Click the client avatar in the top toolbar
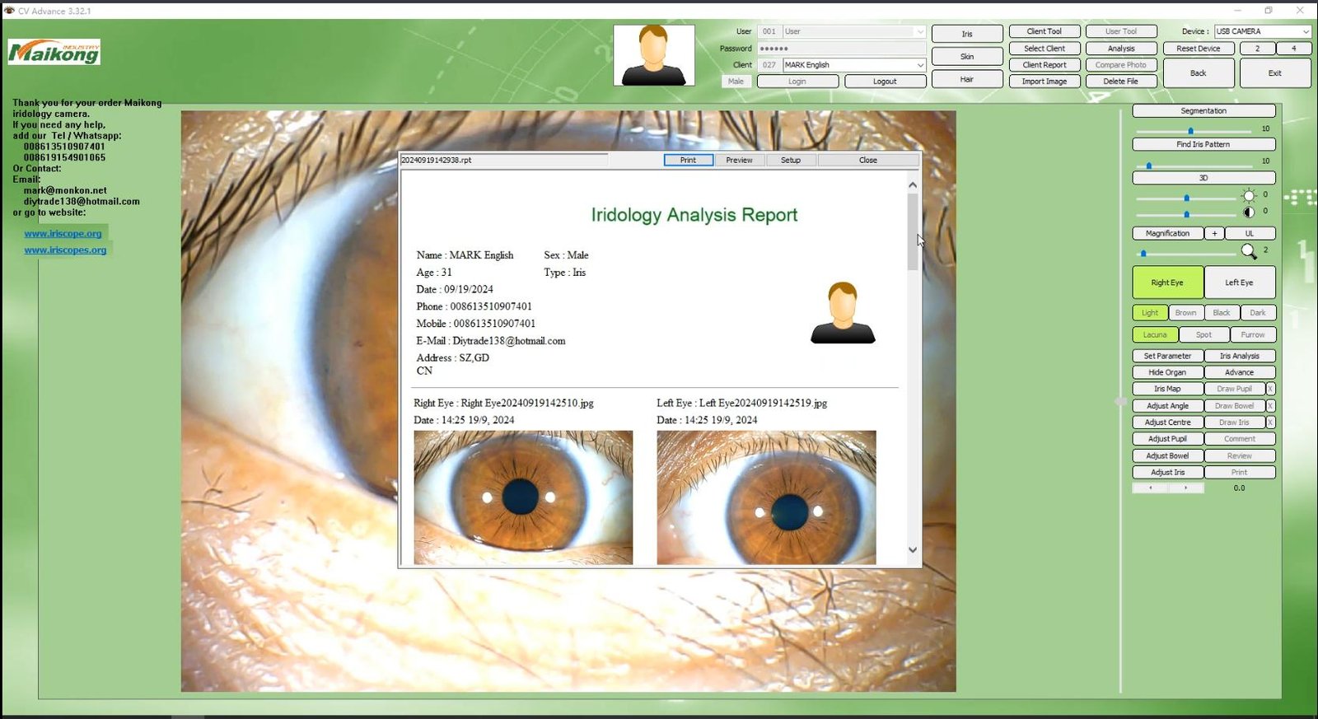The width and height of the screenshot is (1318, 719). 654,55
